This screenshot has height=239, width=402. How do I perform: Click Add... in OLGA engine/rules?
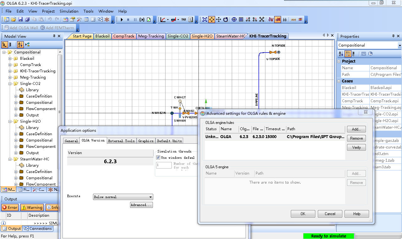tap(356, 129)
